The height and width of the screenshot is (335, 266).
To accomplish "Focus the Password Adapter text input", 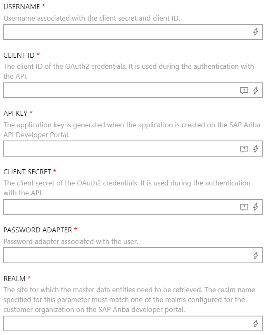I will tap(124, 255).
